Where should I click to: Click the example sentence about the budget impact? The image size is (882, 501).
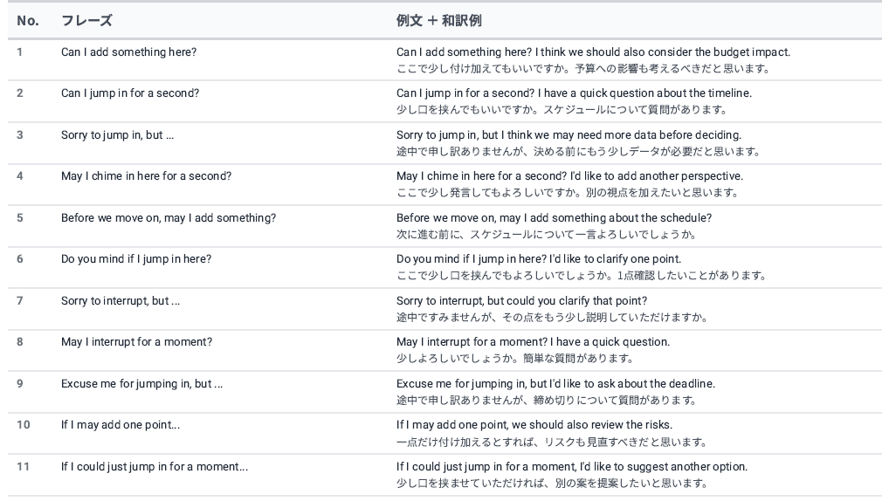pyautogui.click(x=593, y=52)
